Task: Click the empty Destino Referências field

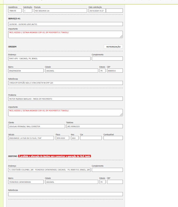Action: (65, 194)
